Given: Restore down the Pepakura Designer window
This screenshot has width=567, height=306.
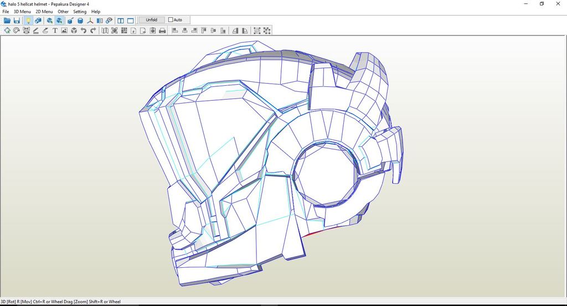Looking at the screenshot, I should (x=542, y=4).
